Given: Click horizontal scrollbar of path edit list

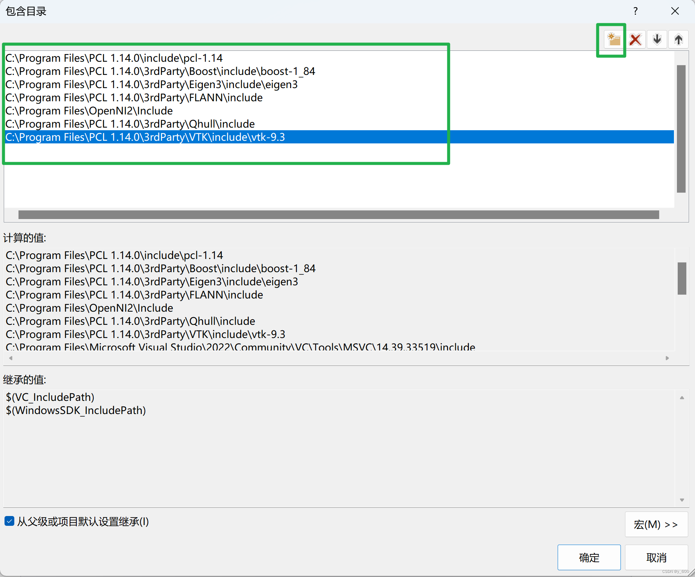Looking at the screenshot, I should tap(339, 215).
